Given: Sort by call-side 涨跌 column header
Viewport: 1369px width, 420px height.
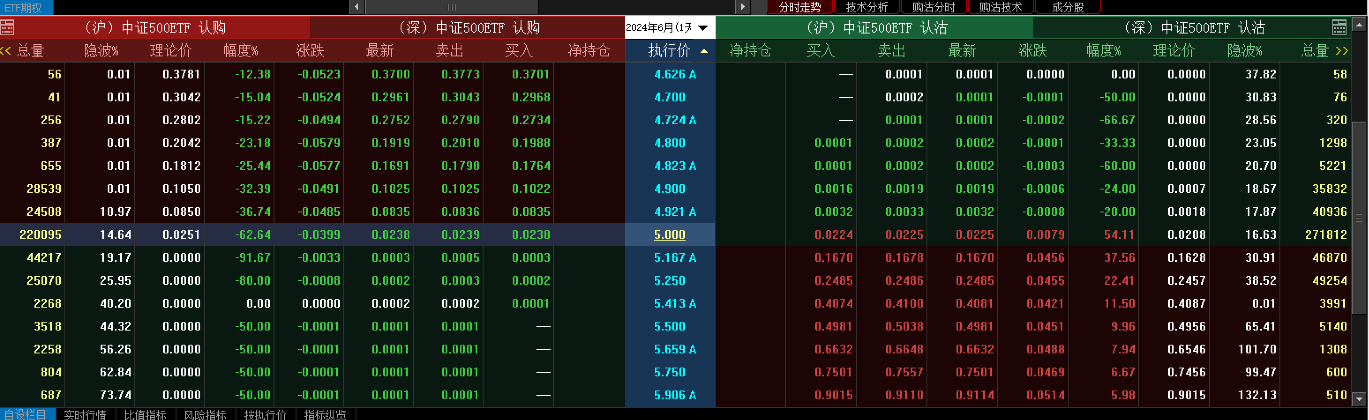Looking at the screenshot, I should 310,51.
